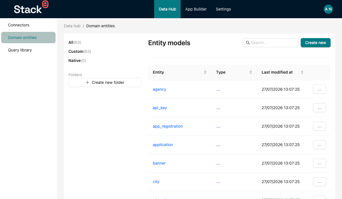This screenshot has width=342, height=199.
Task: Click Create new folder
Action: click(x=105, y=82)
